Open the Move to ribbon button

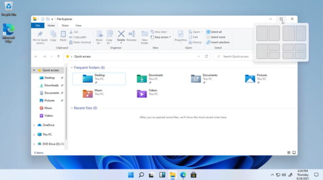[x=99, y=37]
